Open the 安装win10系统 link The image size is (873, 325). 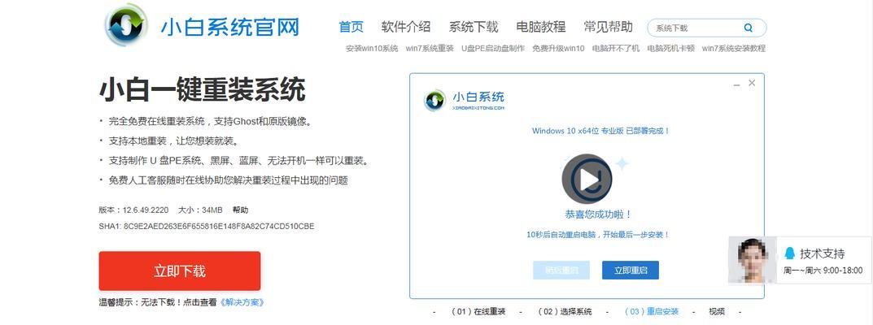pyautogui.click(x=372, y=48)
